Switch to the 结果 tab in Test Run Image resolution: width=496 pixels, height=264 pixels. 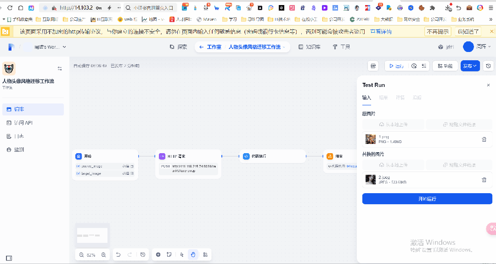383,98
